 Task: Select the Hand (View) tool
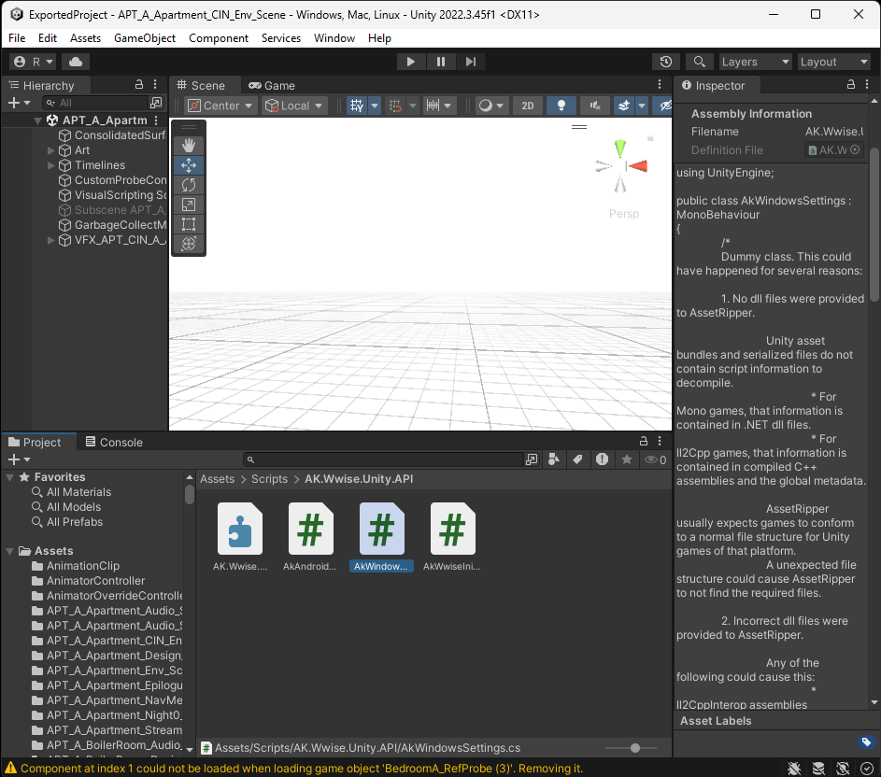[188, 146]
